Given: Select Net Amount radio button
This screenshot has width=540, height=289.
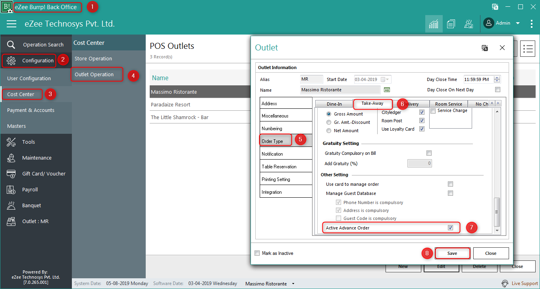Looking at the screenshot, I should coord(329,131).
